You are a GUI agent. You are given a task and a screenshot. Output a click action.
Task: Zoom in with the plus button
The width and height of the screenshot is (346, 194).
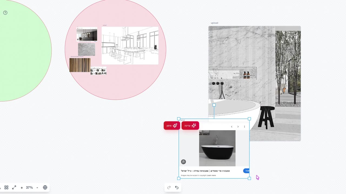22,188
